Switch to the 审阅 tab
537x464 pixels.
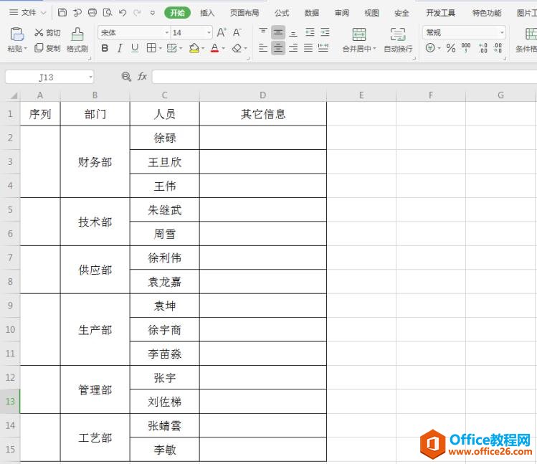342,13
